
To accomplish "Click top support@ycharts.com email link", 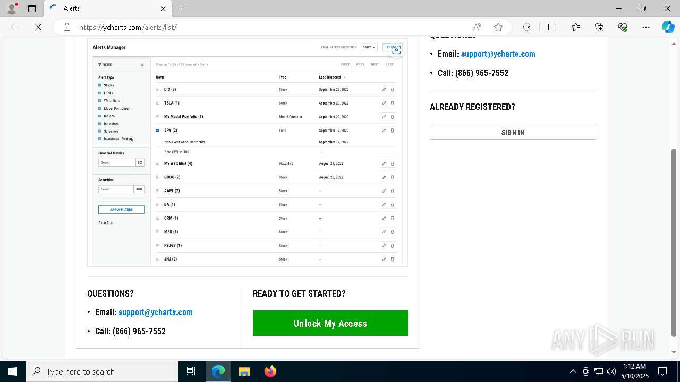I will 498,54.
